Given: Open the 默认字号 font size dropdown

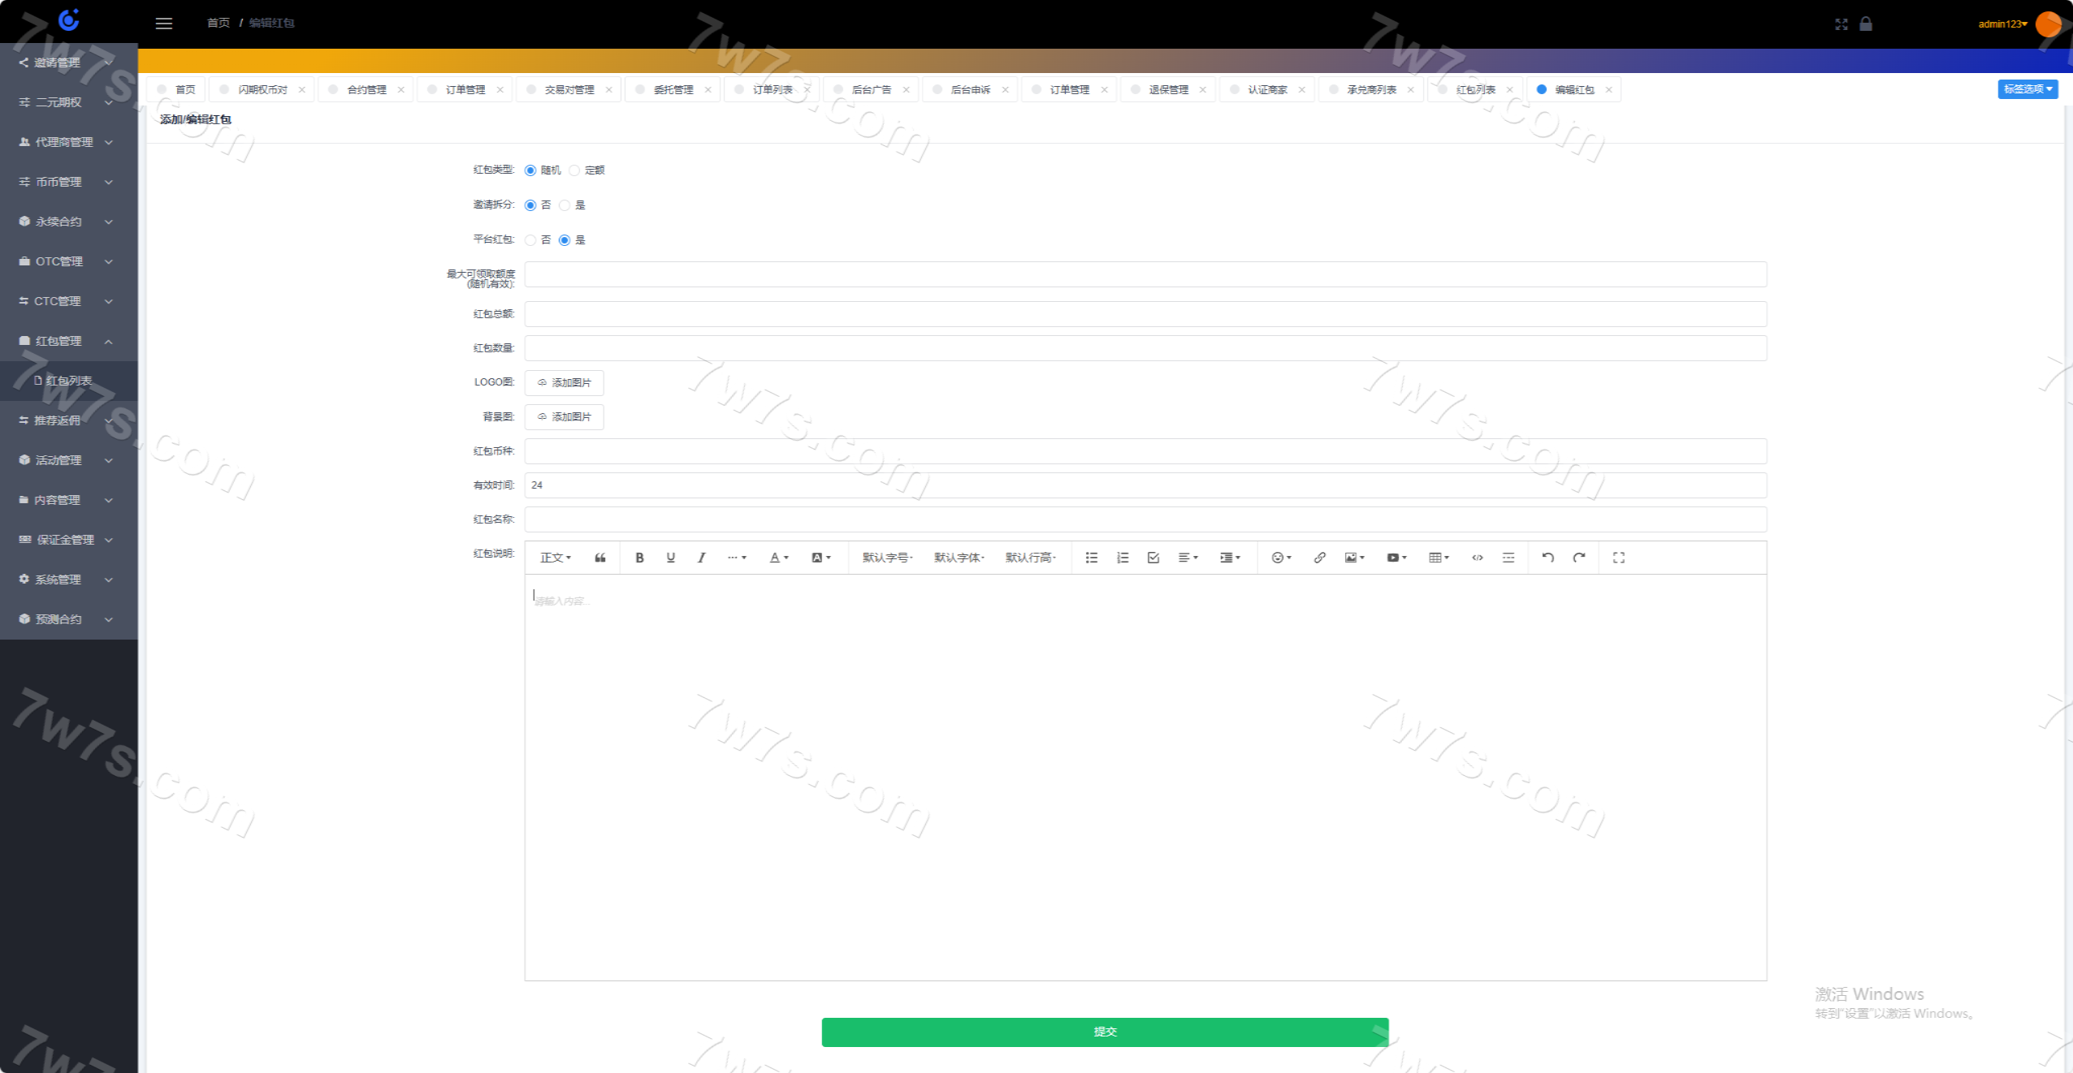Looking at the screenshot, I should coord(887,558).
